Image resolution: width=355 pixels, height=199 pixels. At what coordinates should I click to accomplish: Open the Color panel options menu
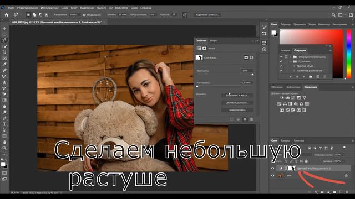coord(353,24)
